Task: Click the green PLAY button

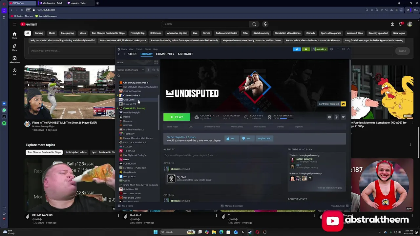Action: 177,117
